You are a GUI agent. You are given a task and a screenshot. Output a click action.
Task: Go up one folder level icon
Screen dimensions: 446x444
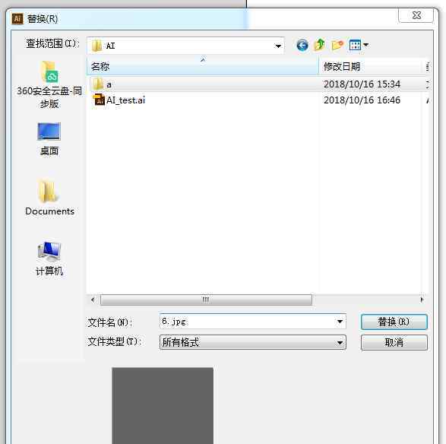click(319, 45)
